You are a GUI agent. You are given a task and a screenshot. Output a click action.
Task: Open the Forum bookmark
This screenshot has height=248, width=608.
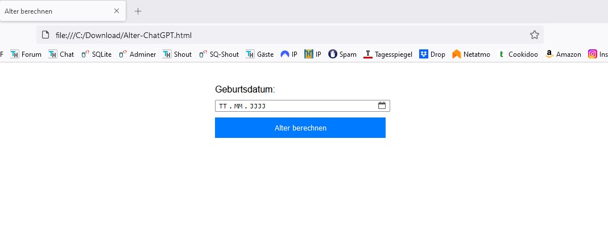[x=26, y=54]
